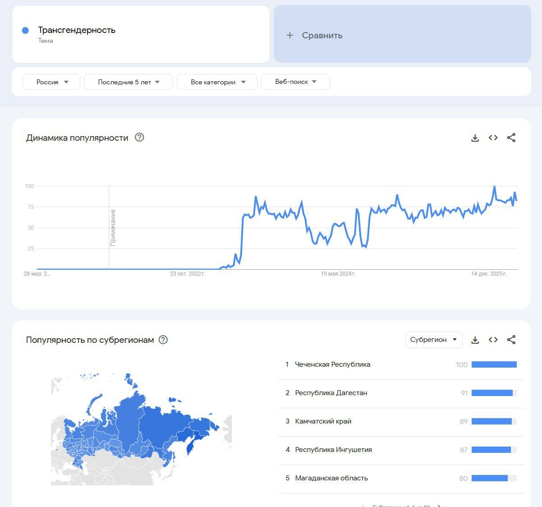Click Сравнить to add a comparison
The image size is (542, 507).
(x=315, y=35)
